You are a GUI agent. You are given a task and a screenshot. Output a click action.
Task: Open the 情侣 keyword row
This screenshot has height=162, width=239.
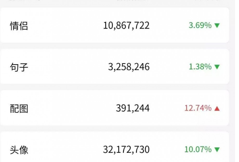[115, 25]
